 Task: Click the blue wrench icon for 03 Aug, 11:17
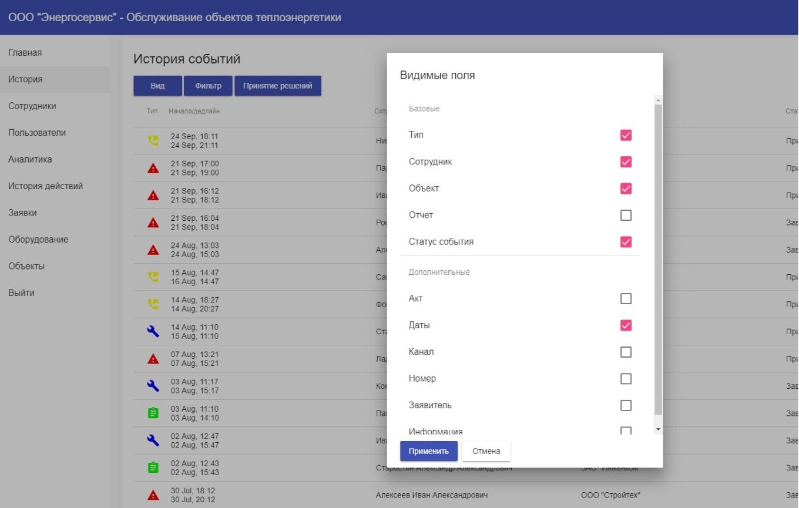[153, 386]
